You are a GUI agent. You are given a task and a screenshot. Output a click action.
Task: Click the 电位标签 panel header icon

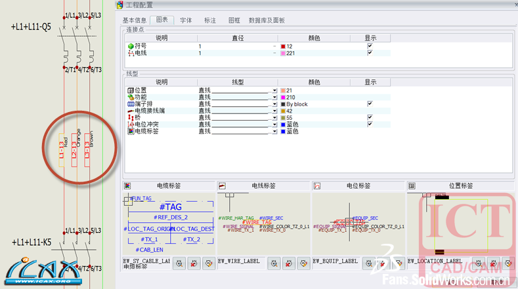coord(317,186)
